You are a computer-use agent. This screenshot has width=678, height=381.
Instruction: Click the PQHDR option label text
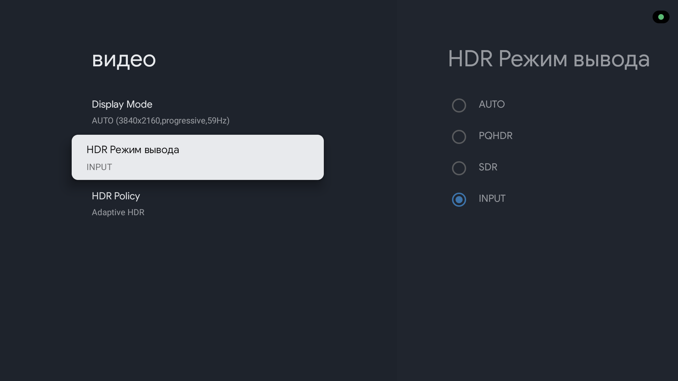pyautogui.click(x=495, y=136)
